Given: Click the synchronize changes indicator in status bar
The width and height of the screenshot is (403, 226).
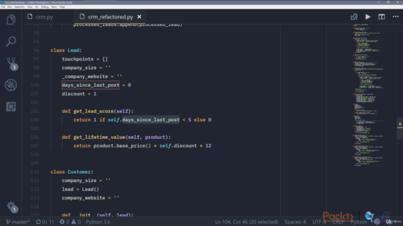Looking at the screenshot, I should point(45,222).
